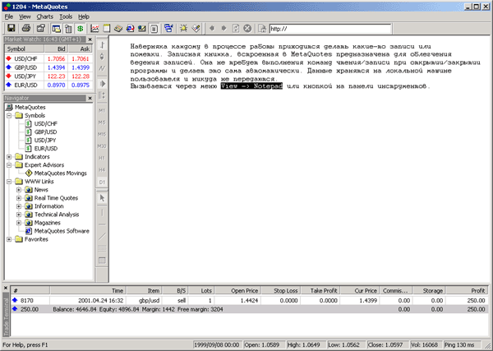Image resolution: width=493 pixels, height=351 pixels.
Task: Click the browser Home page icon
Action: pos(262,29)
